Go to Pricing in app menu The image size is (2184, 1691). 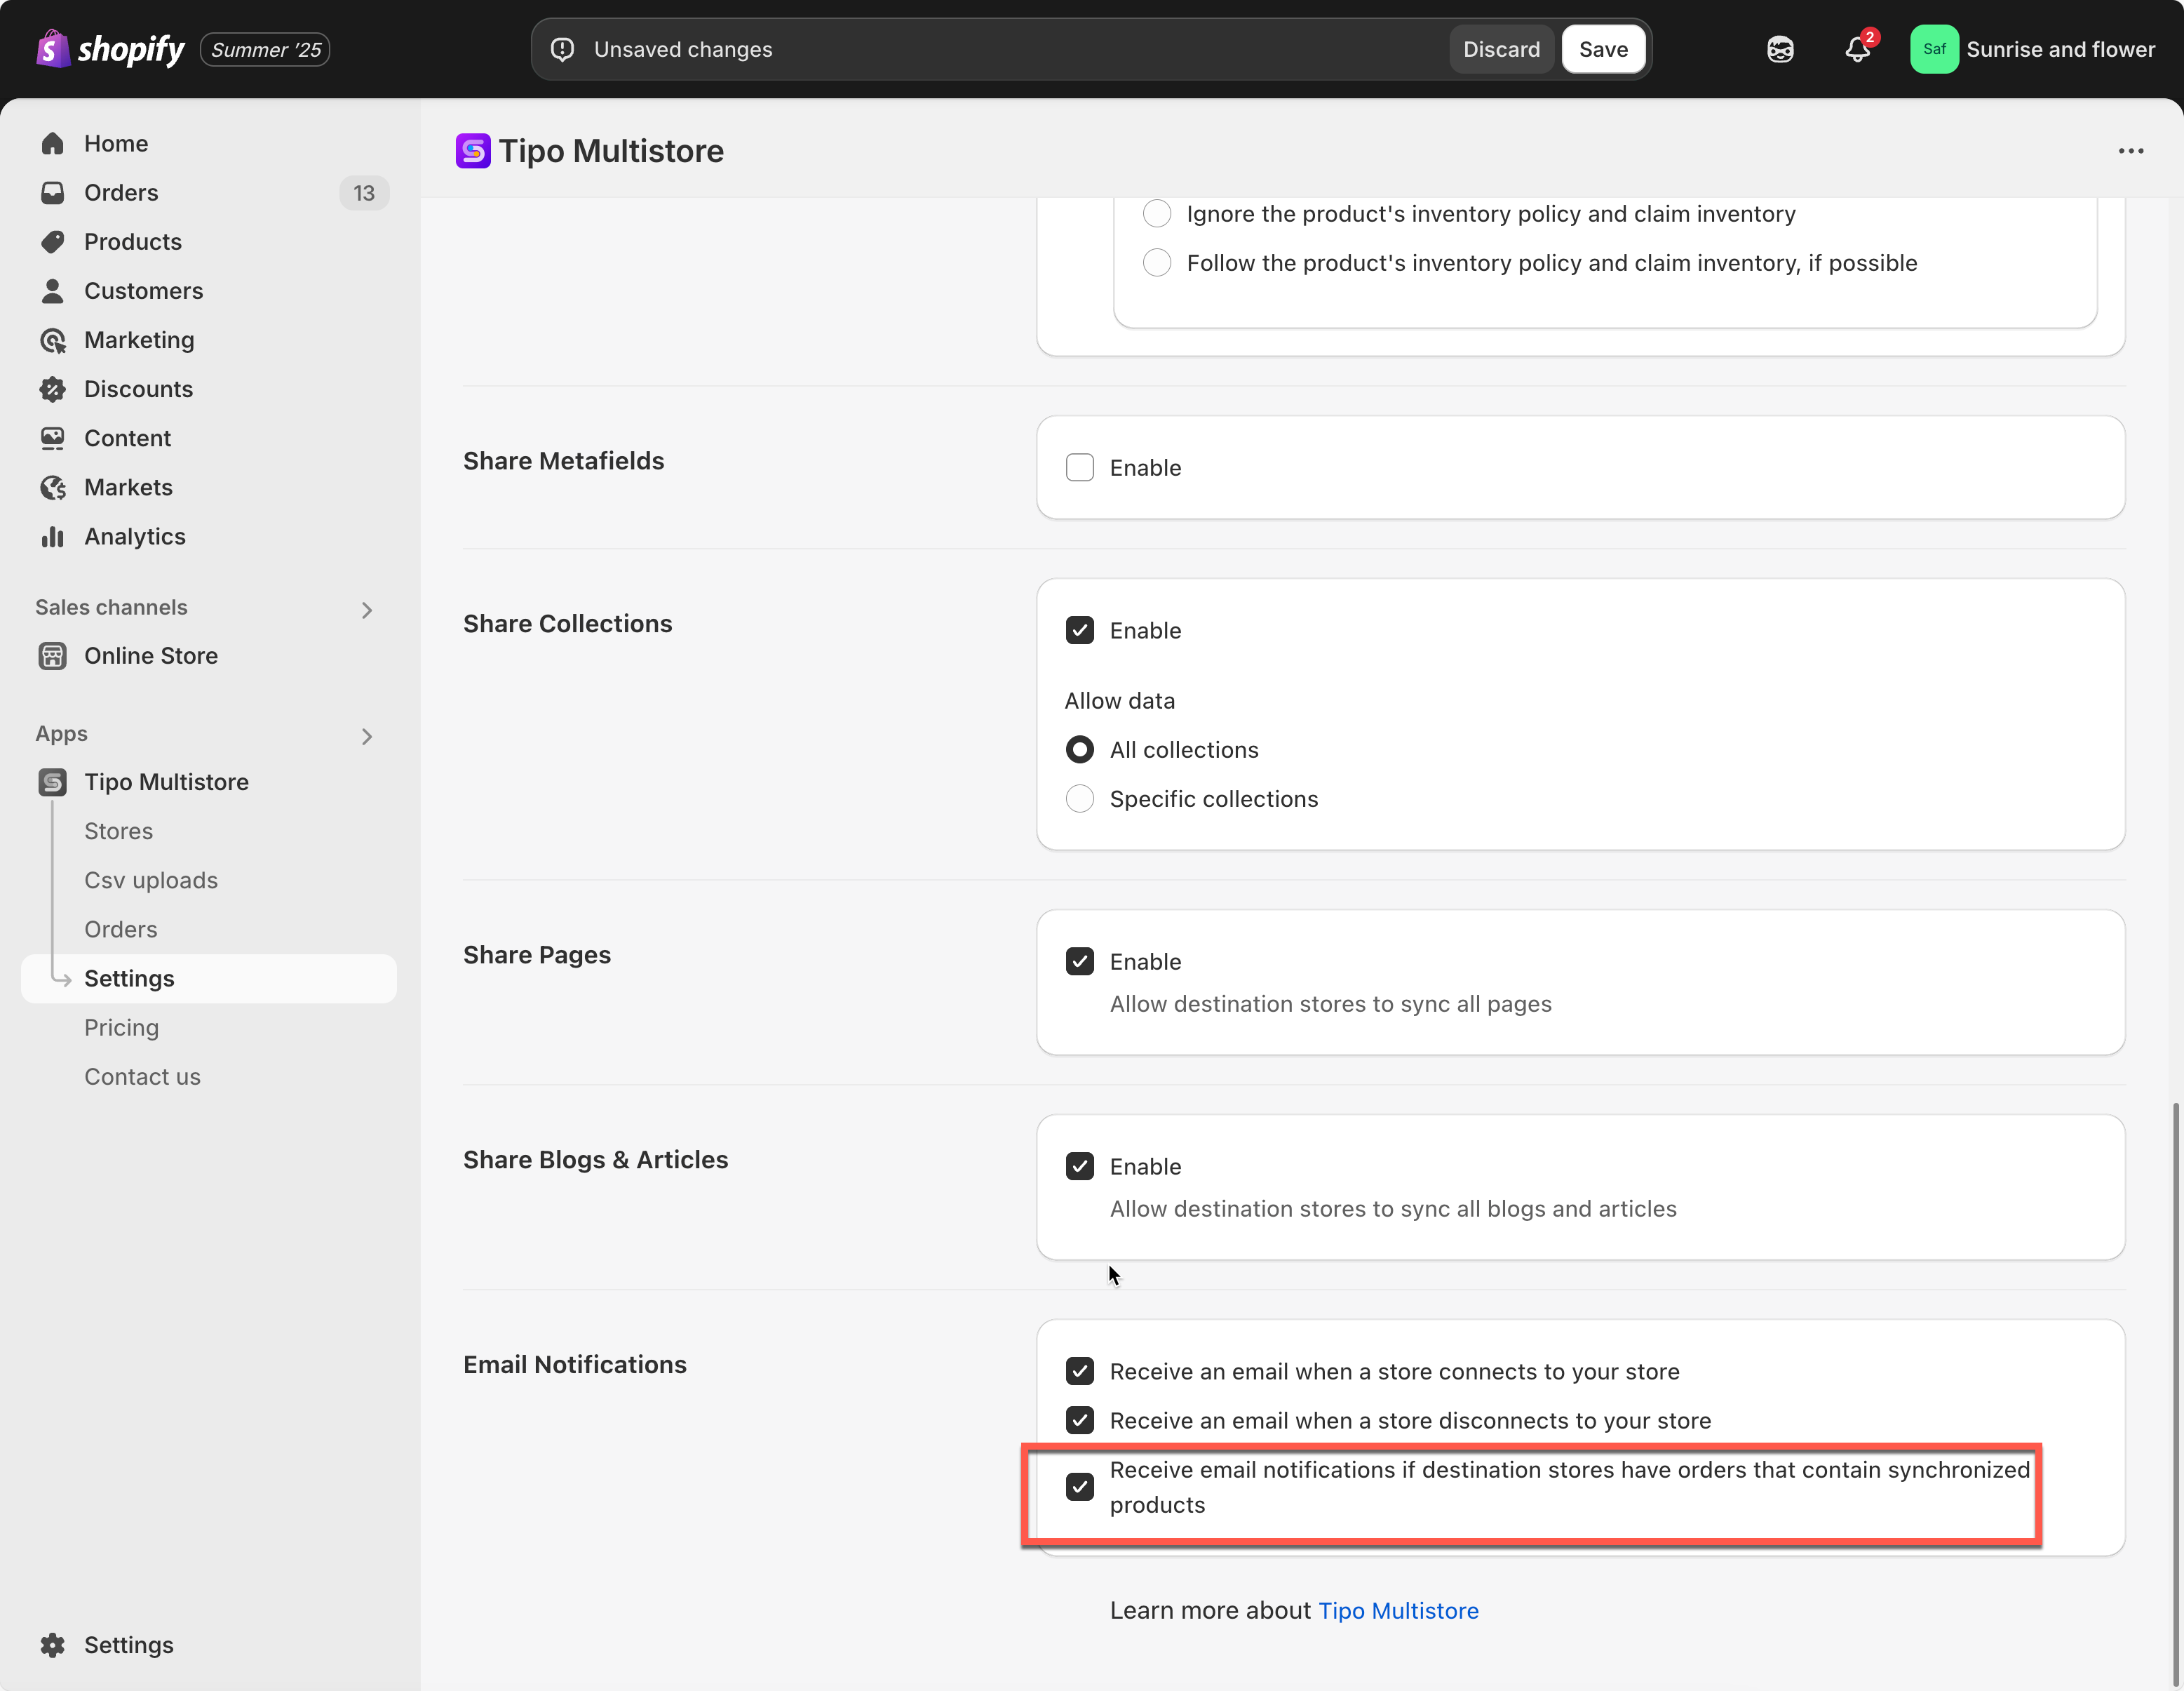tap(121, 1028)
